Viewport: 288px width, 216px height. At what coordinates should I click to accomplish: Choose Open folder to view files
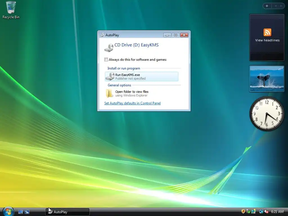click(141, 93)
